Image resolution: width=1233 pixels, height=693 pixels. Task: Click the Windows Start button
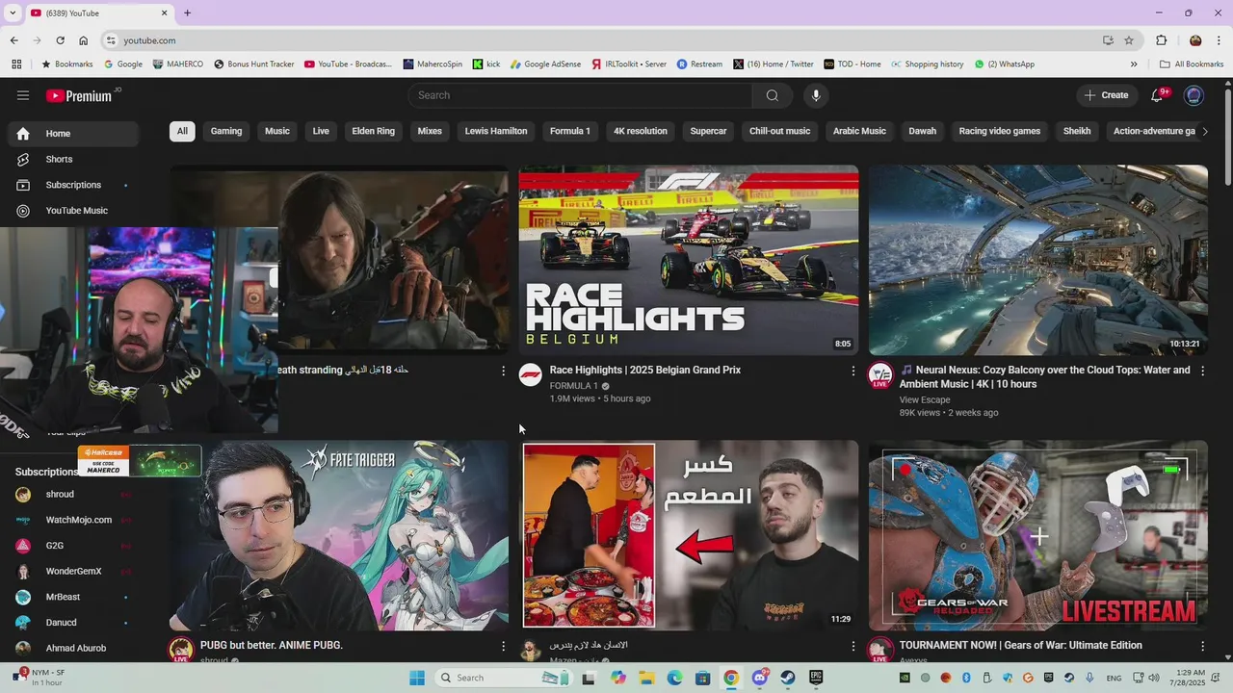click(417, 678)
